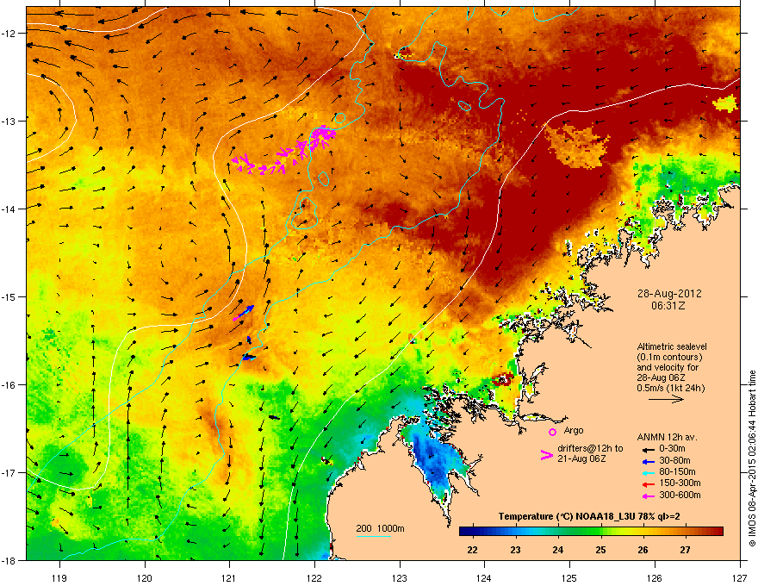Viewport: 758px width, 586px height.
Task: Click the color bar tick label 25
Action: 600,550
